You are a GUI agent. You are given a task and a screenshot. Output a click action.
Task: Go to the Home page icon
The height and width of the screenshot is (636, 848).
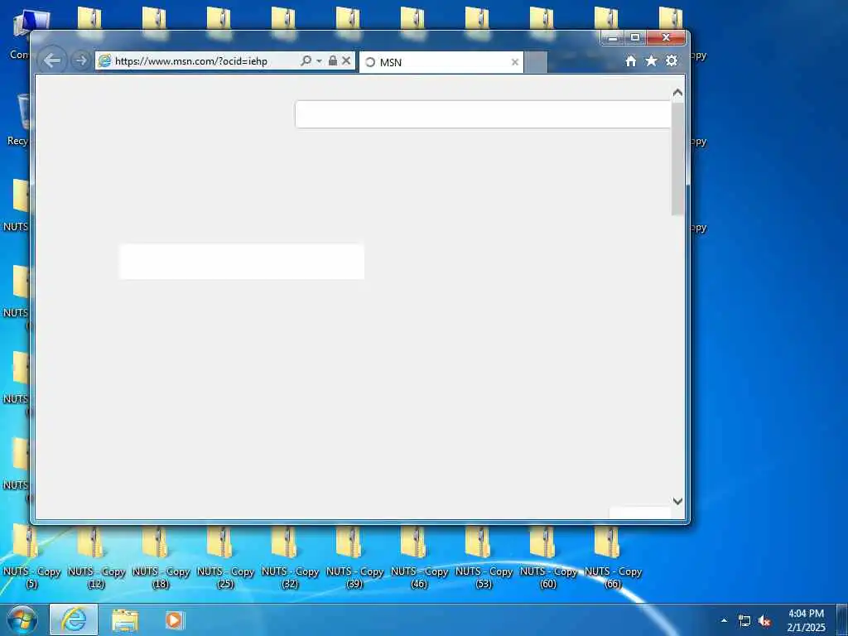click(630, 61)
